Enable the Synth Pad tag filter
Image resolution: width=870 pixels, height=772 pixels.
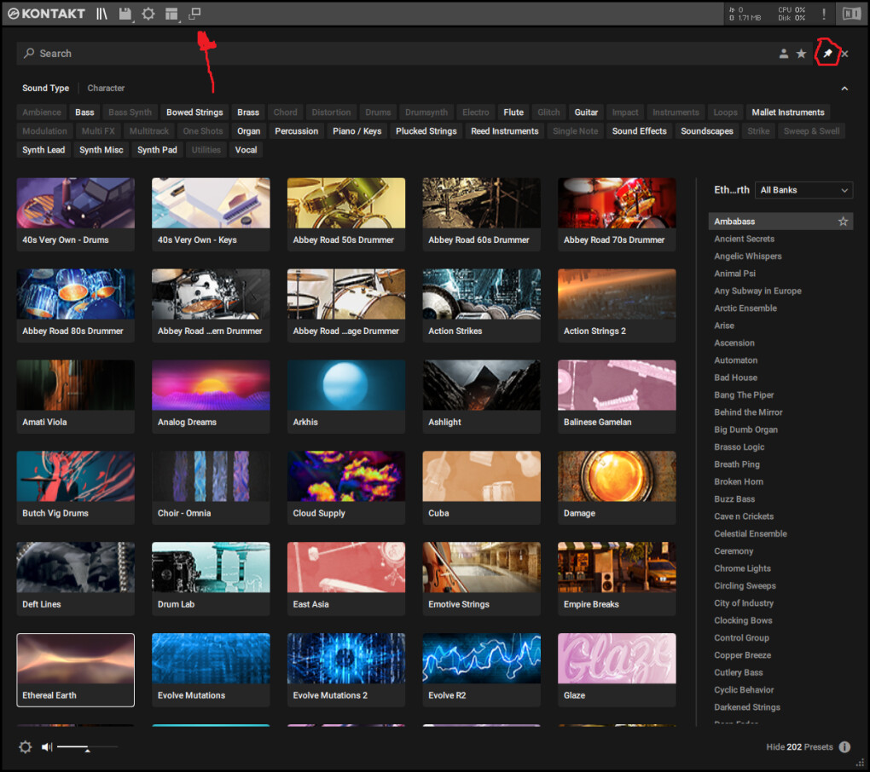pos(157,150)
